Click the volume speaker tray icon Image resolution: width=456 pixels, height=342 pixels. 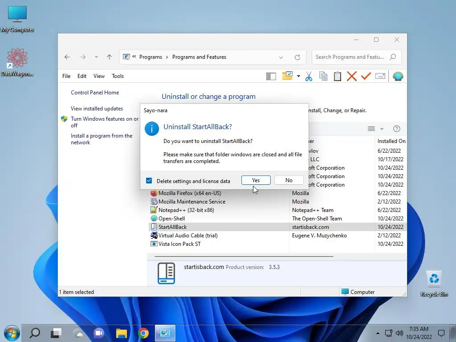point(399,333)
